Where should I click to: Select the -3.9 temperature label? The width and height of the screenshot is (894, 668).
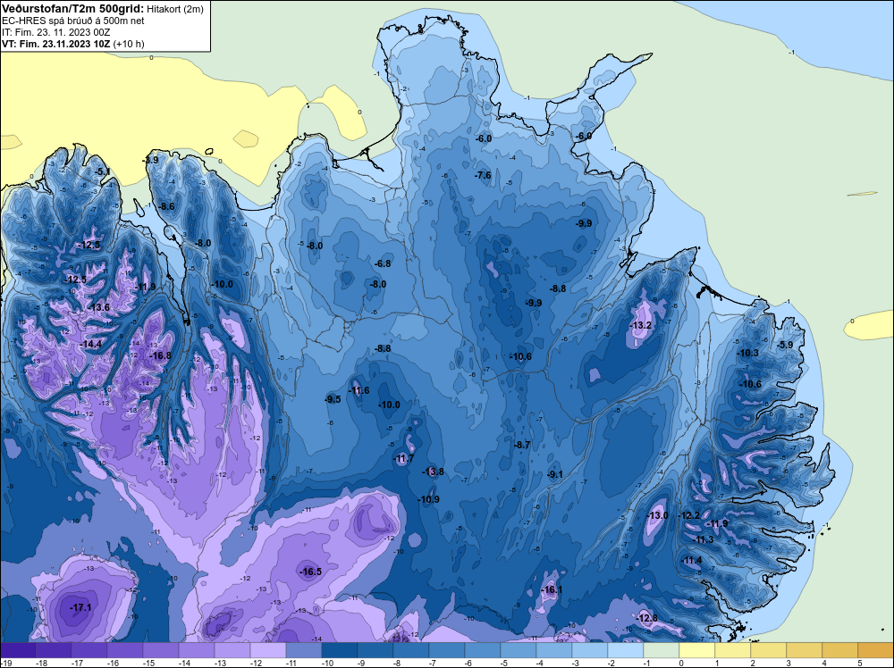coord(150,161)
